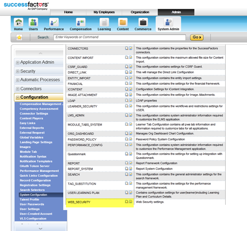Select the Compensation toolbar icon
247x231 pixels.
point(81,22)
